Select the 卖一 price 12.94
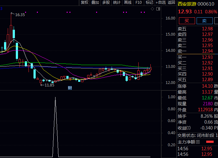218x158 pixels. tap(207, 51)
